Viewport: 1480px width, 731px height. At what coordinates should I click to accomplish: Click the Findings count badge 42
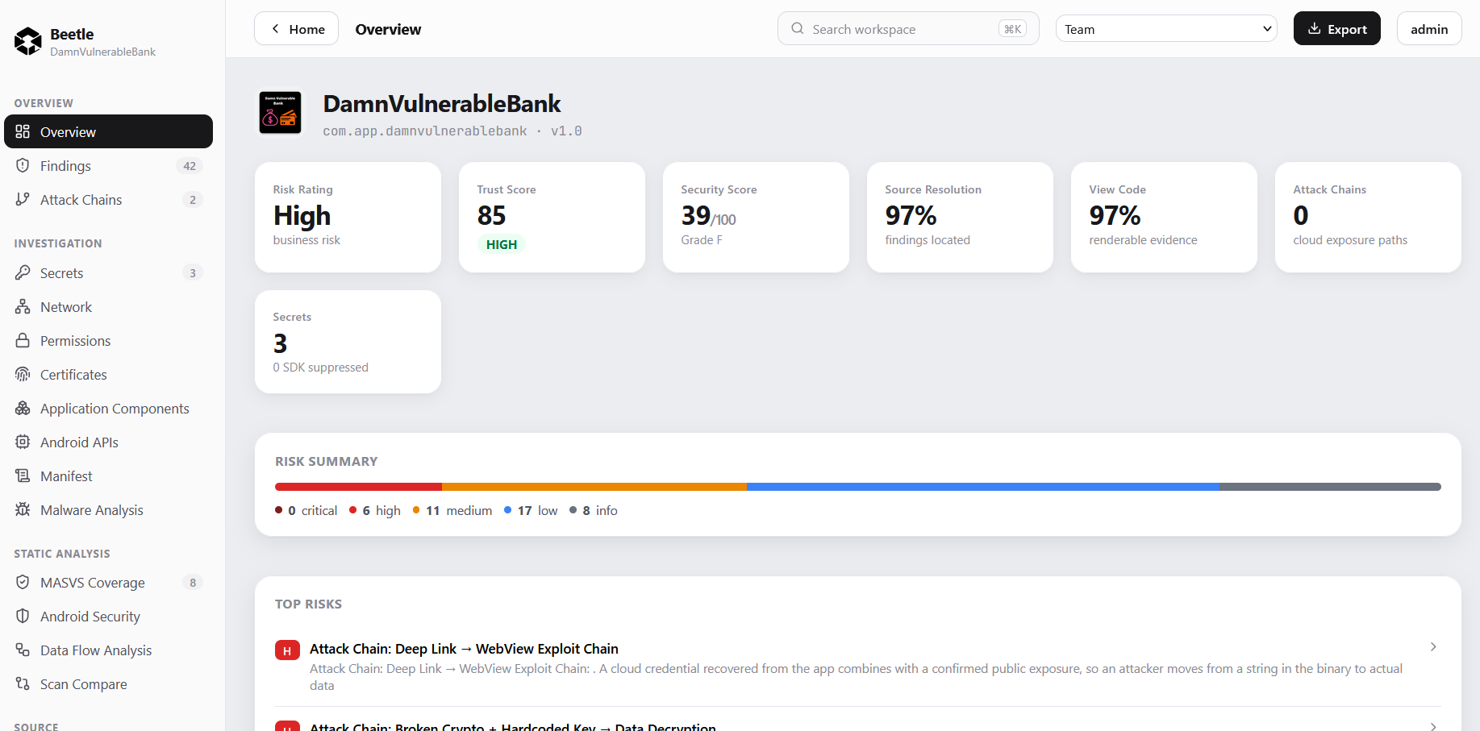tap(190, 166)
